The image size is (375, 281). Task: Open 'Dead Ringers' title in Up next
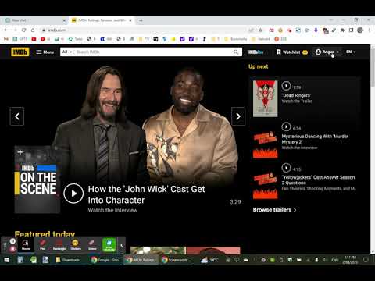[x=297, y=95]
